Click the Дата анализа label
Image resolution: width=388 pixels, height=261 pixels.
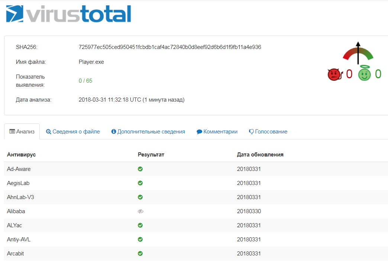[x=34, y=100]
